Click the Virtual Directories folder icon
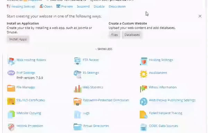The width and height of the screenshot is (208, 133). coord(77,127)
